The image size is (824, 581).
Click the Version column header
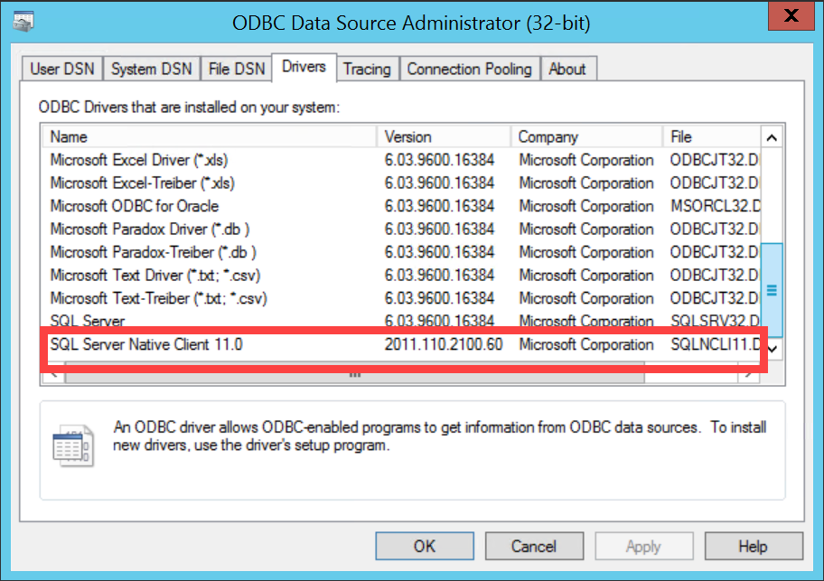pyautogui.click(x=443, y=136)
